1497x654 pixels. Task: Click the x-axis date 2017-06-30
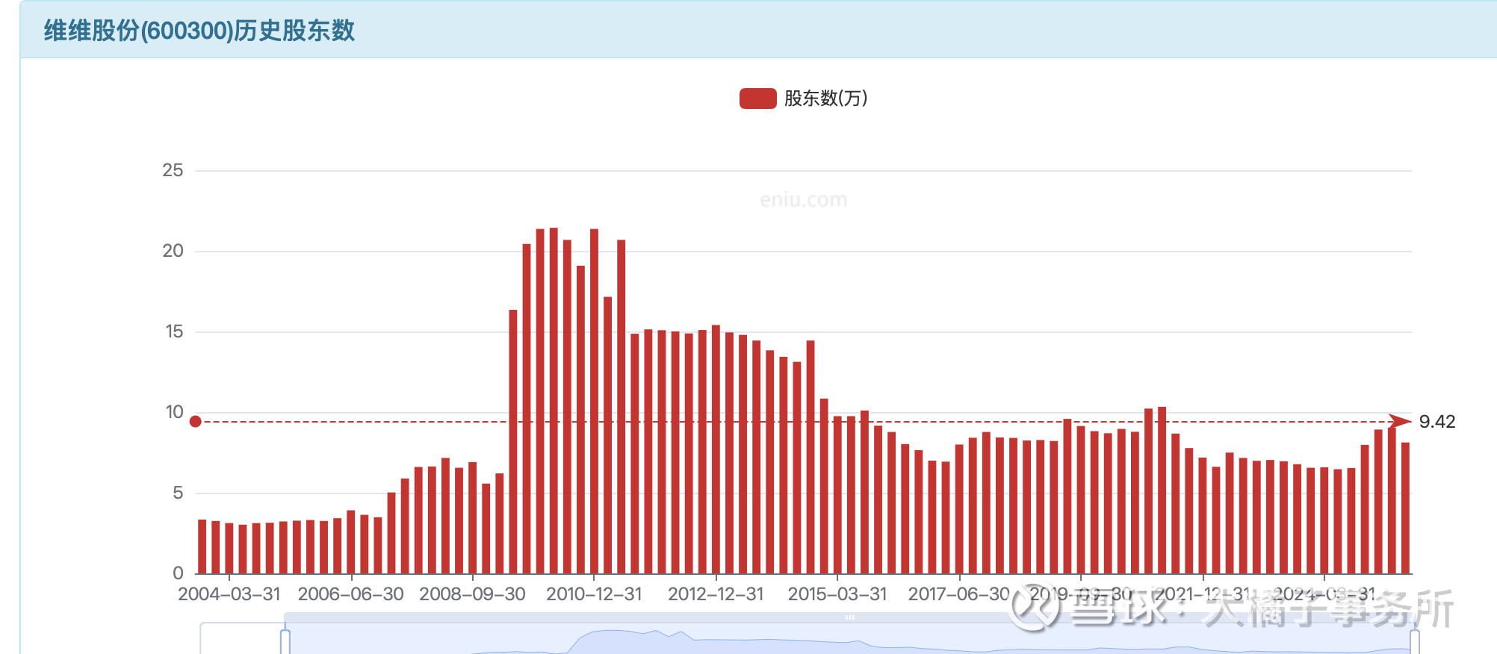(959, 594)
